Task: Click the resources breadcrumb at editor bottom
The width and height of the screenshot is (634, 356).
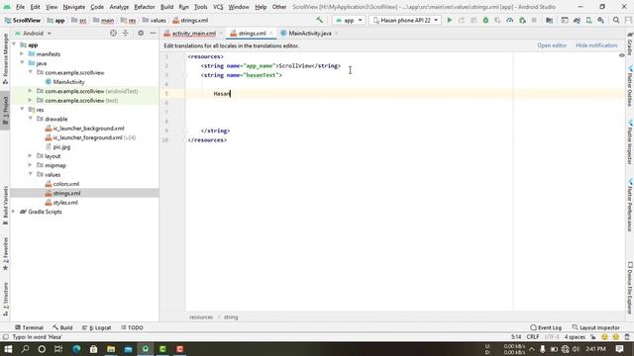Action: pos(201,317)
